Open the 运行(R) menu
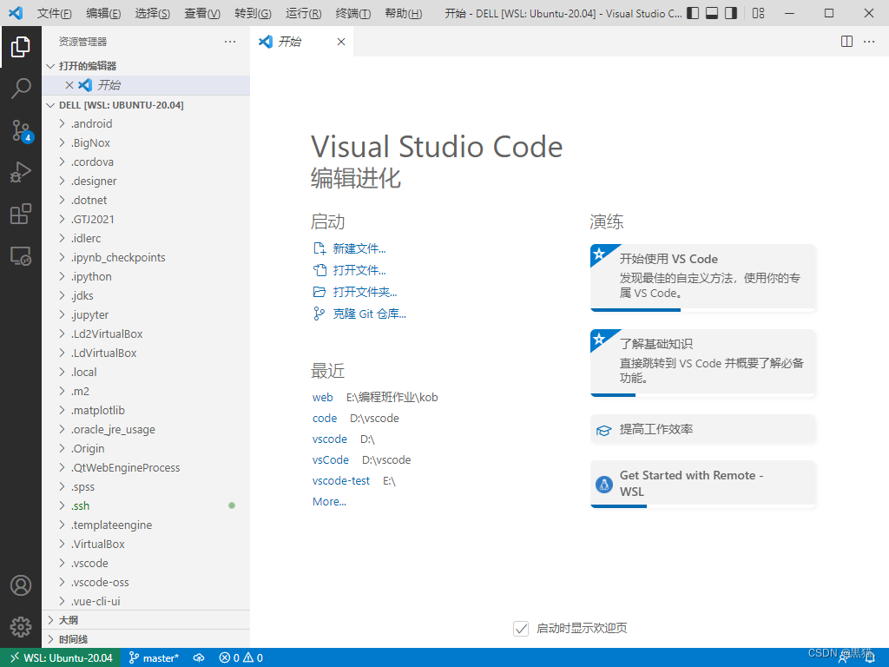 click(303, 13)
